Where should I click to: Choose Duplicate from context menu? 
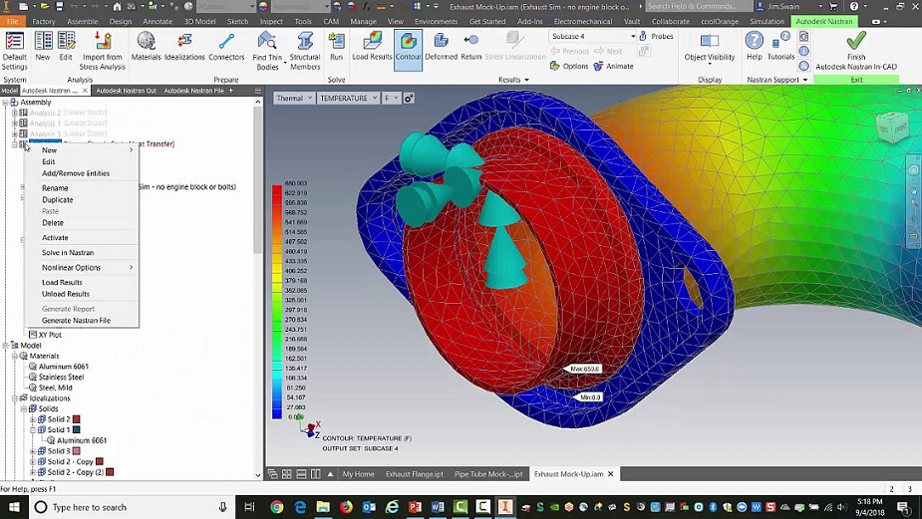(83, 200)
